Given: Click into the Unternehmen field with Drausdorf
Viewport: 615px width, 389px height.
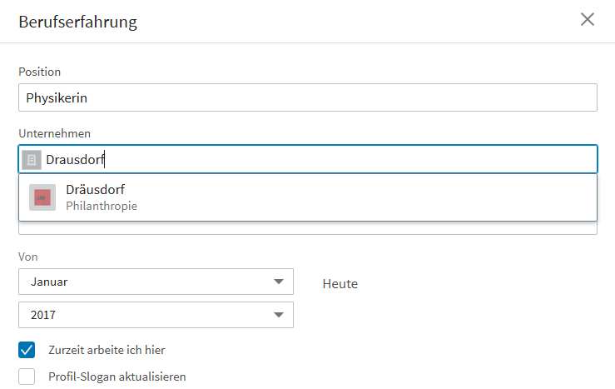Looking at the screenshot, I should (x=308, y=159).
